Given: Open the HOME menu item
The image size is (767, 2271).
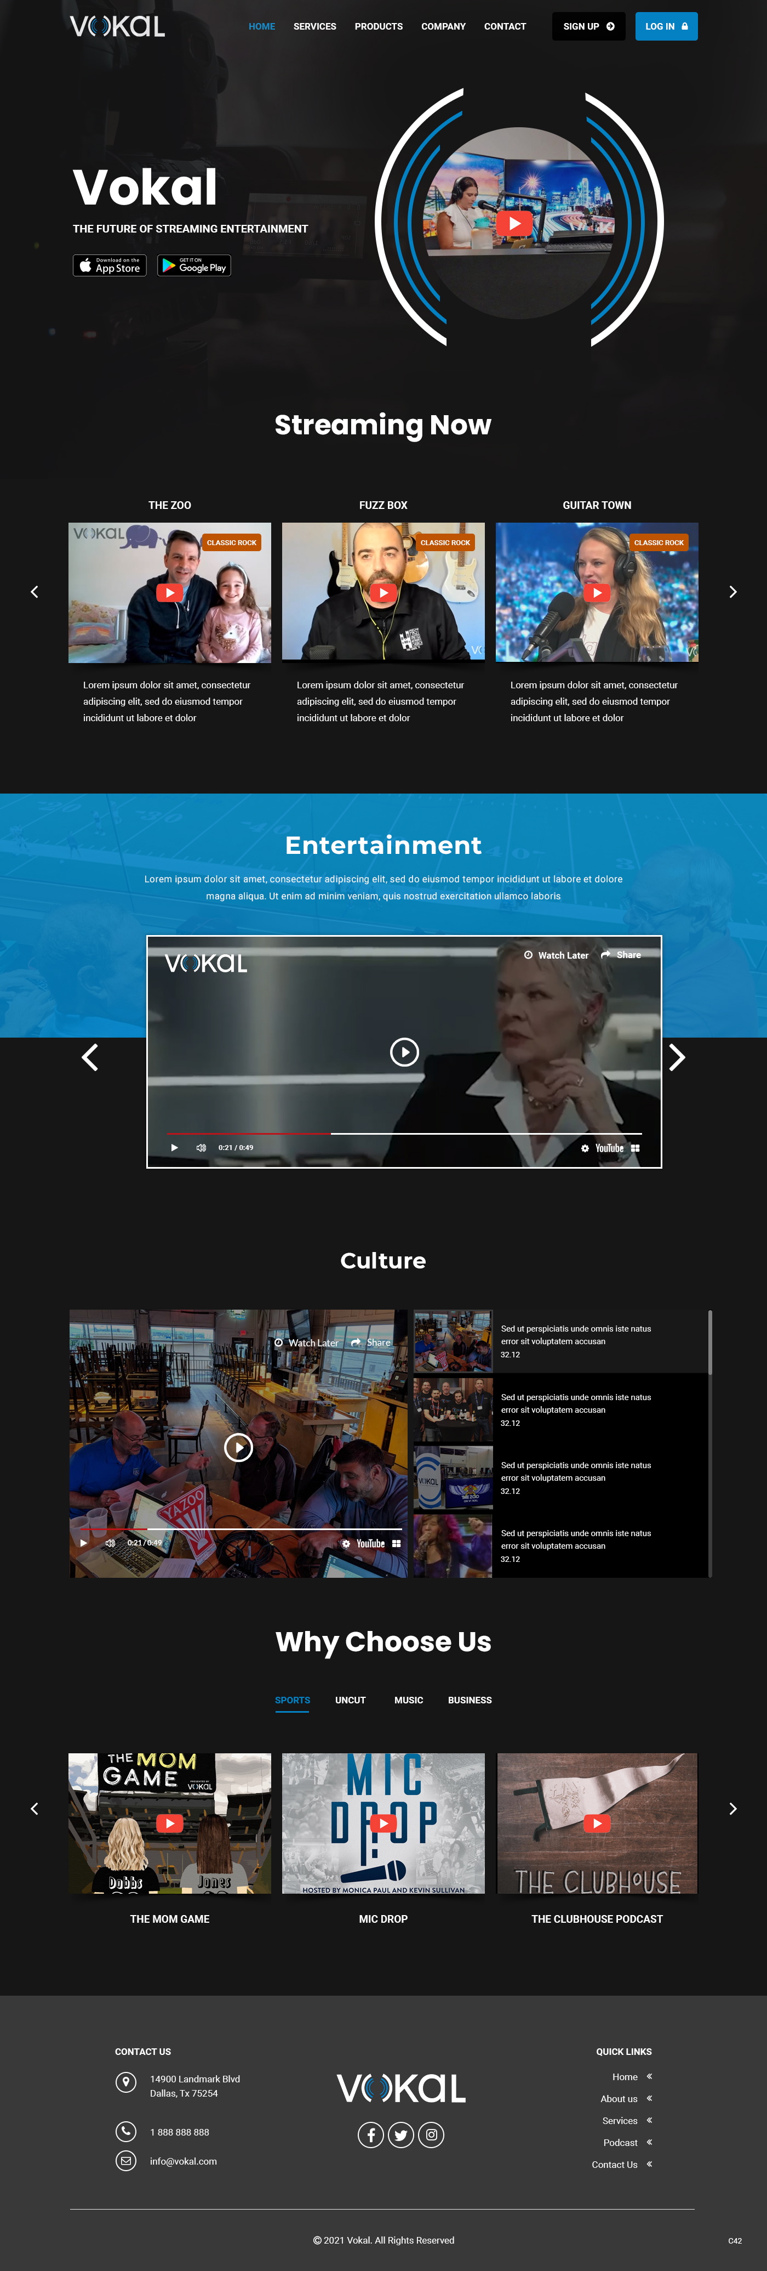Looking at the screenshot, I should 261,26.
